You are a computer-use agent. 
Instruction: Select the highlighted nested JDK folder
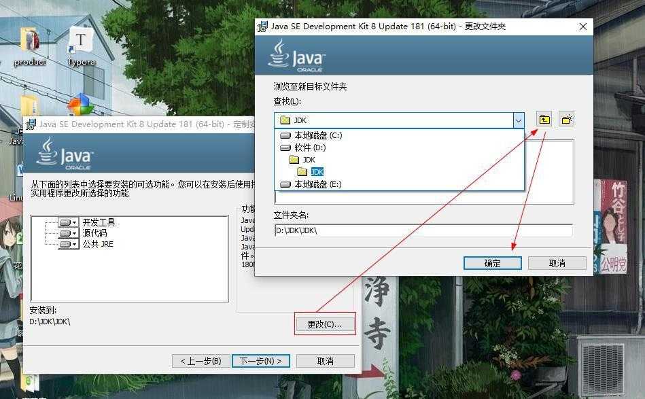click(311, 171)
